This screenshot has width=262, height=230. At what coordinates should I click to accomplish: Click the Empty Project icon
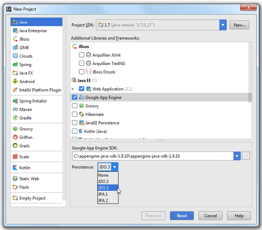coord(15,198)
